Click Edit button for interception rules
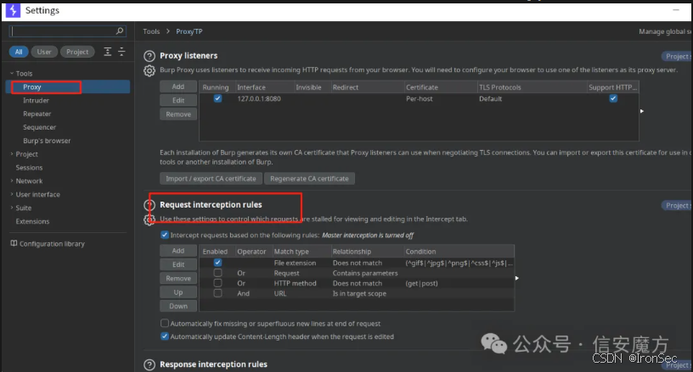This screenshot has width=693, height=372. (178, 264)
